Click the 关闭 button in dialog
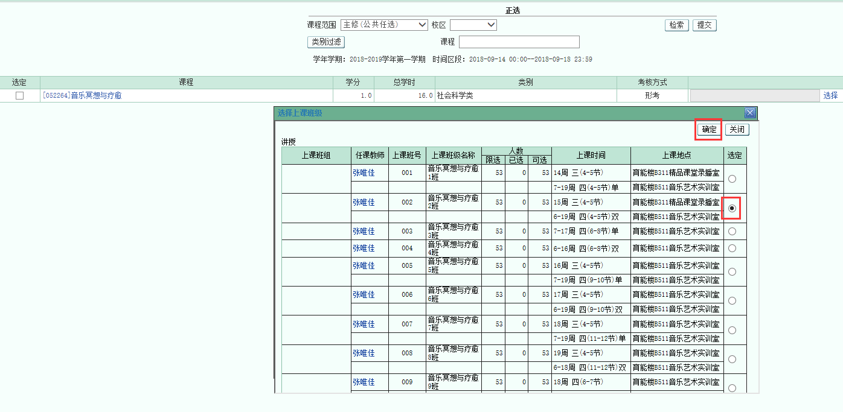 pyautogui.click(x=737, y=129)
